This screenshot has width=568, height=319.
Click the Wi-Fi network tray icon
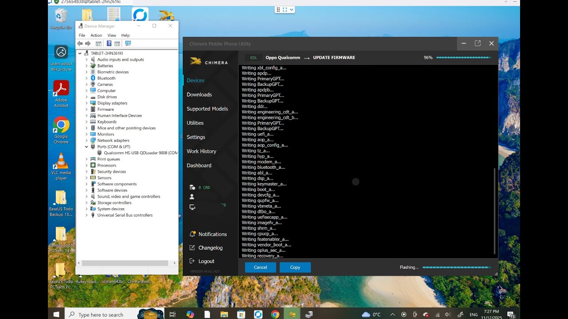coord(438,315)
